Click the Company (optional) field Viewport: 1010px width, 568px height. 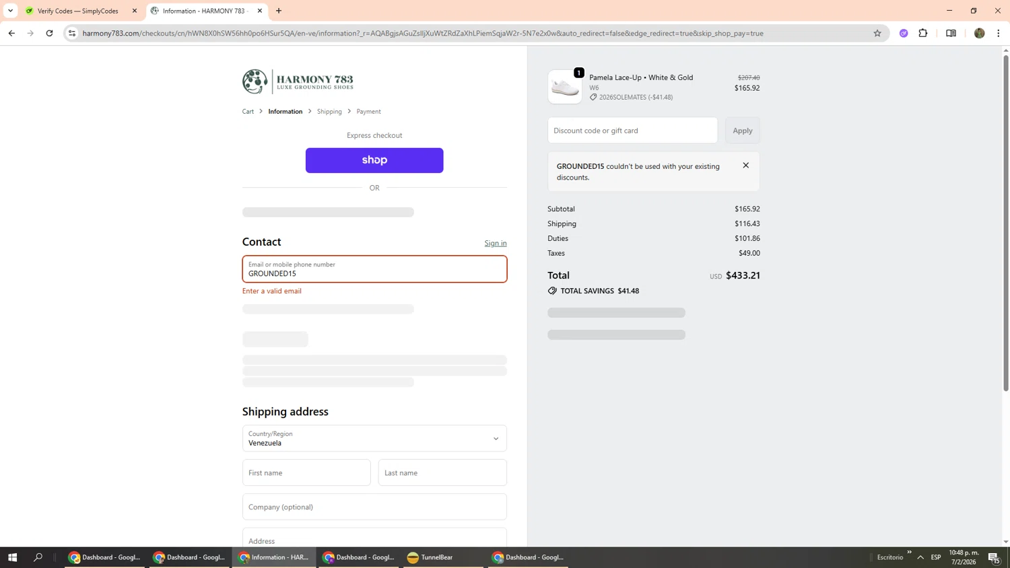pos(374,507)
